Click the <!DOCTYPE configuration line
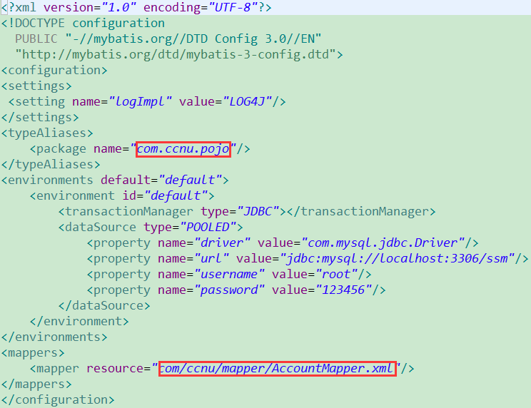Screen dimensions: 531x408 [83, 23]
